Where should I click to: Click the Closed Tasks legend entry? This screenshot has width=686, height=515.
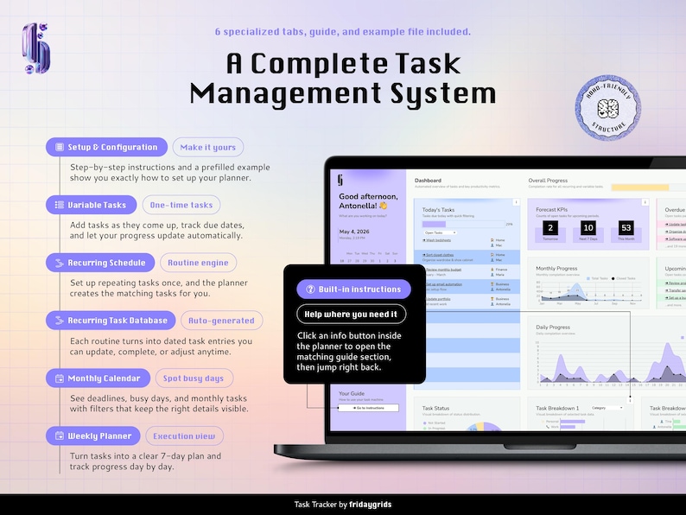coord(624,278)
